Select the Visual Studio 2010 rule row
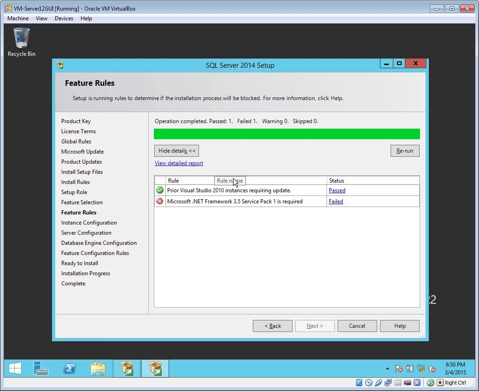This screenshot has width=479, height=391. [x=287, y=190]
